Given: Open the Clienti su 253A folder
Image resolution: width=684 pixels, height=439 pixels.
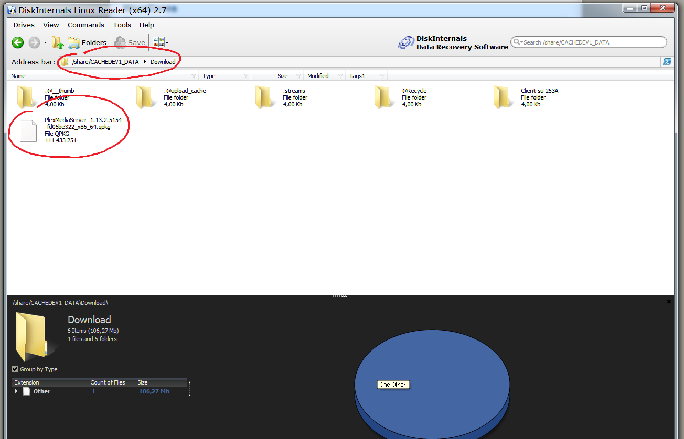Looking at the screenshot, I should pos(504,97).
